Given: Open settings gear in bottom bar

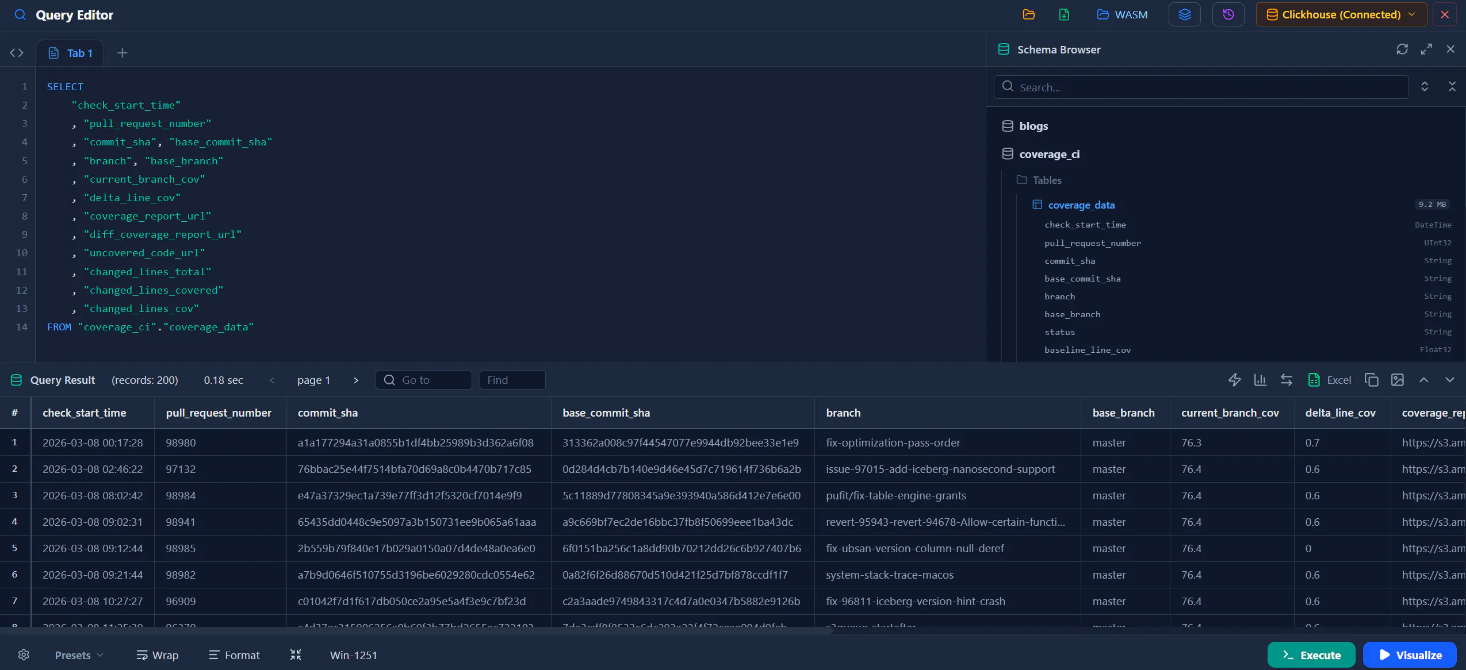Looking at the screenshot, I should tap(24, 654).
